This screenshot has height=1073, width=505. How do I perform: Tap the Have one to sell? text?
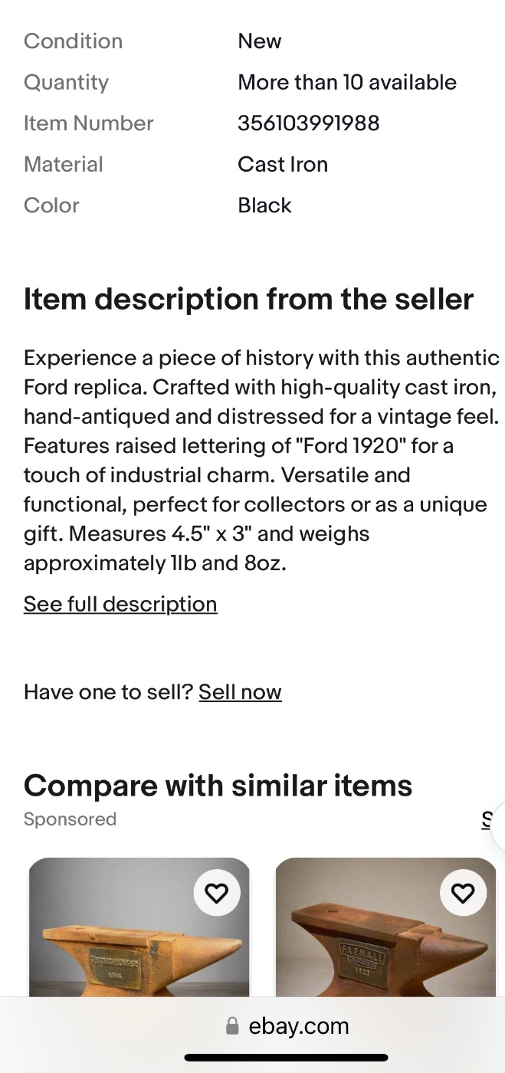click(x=107, y=692)
